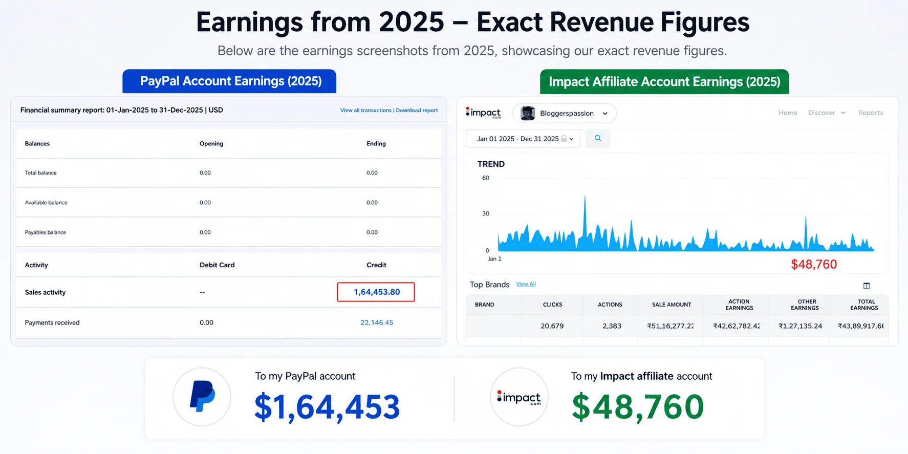Click the Debit Card column header
The image size is (908, 454).
coord(217,265)
